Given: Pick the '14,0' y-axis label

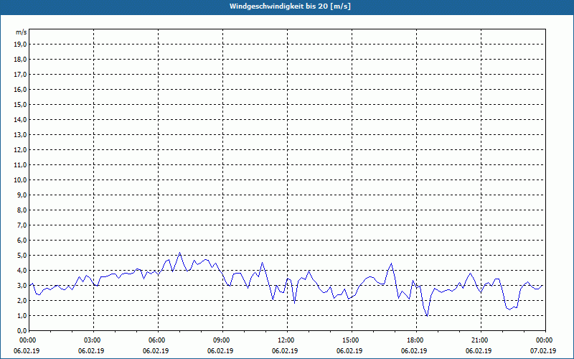Looking at the screenshot, I should pyautogui.click(x=20, y=119).
